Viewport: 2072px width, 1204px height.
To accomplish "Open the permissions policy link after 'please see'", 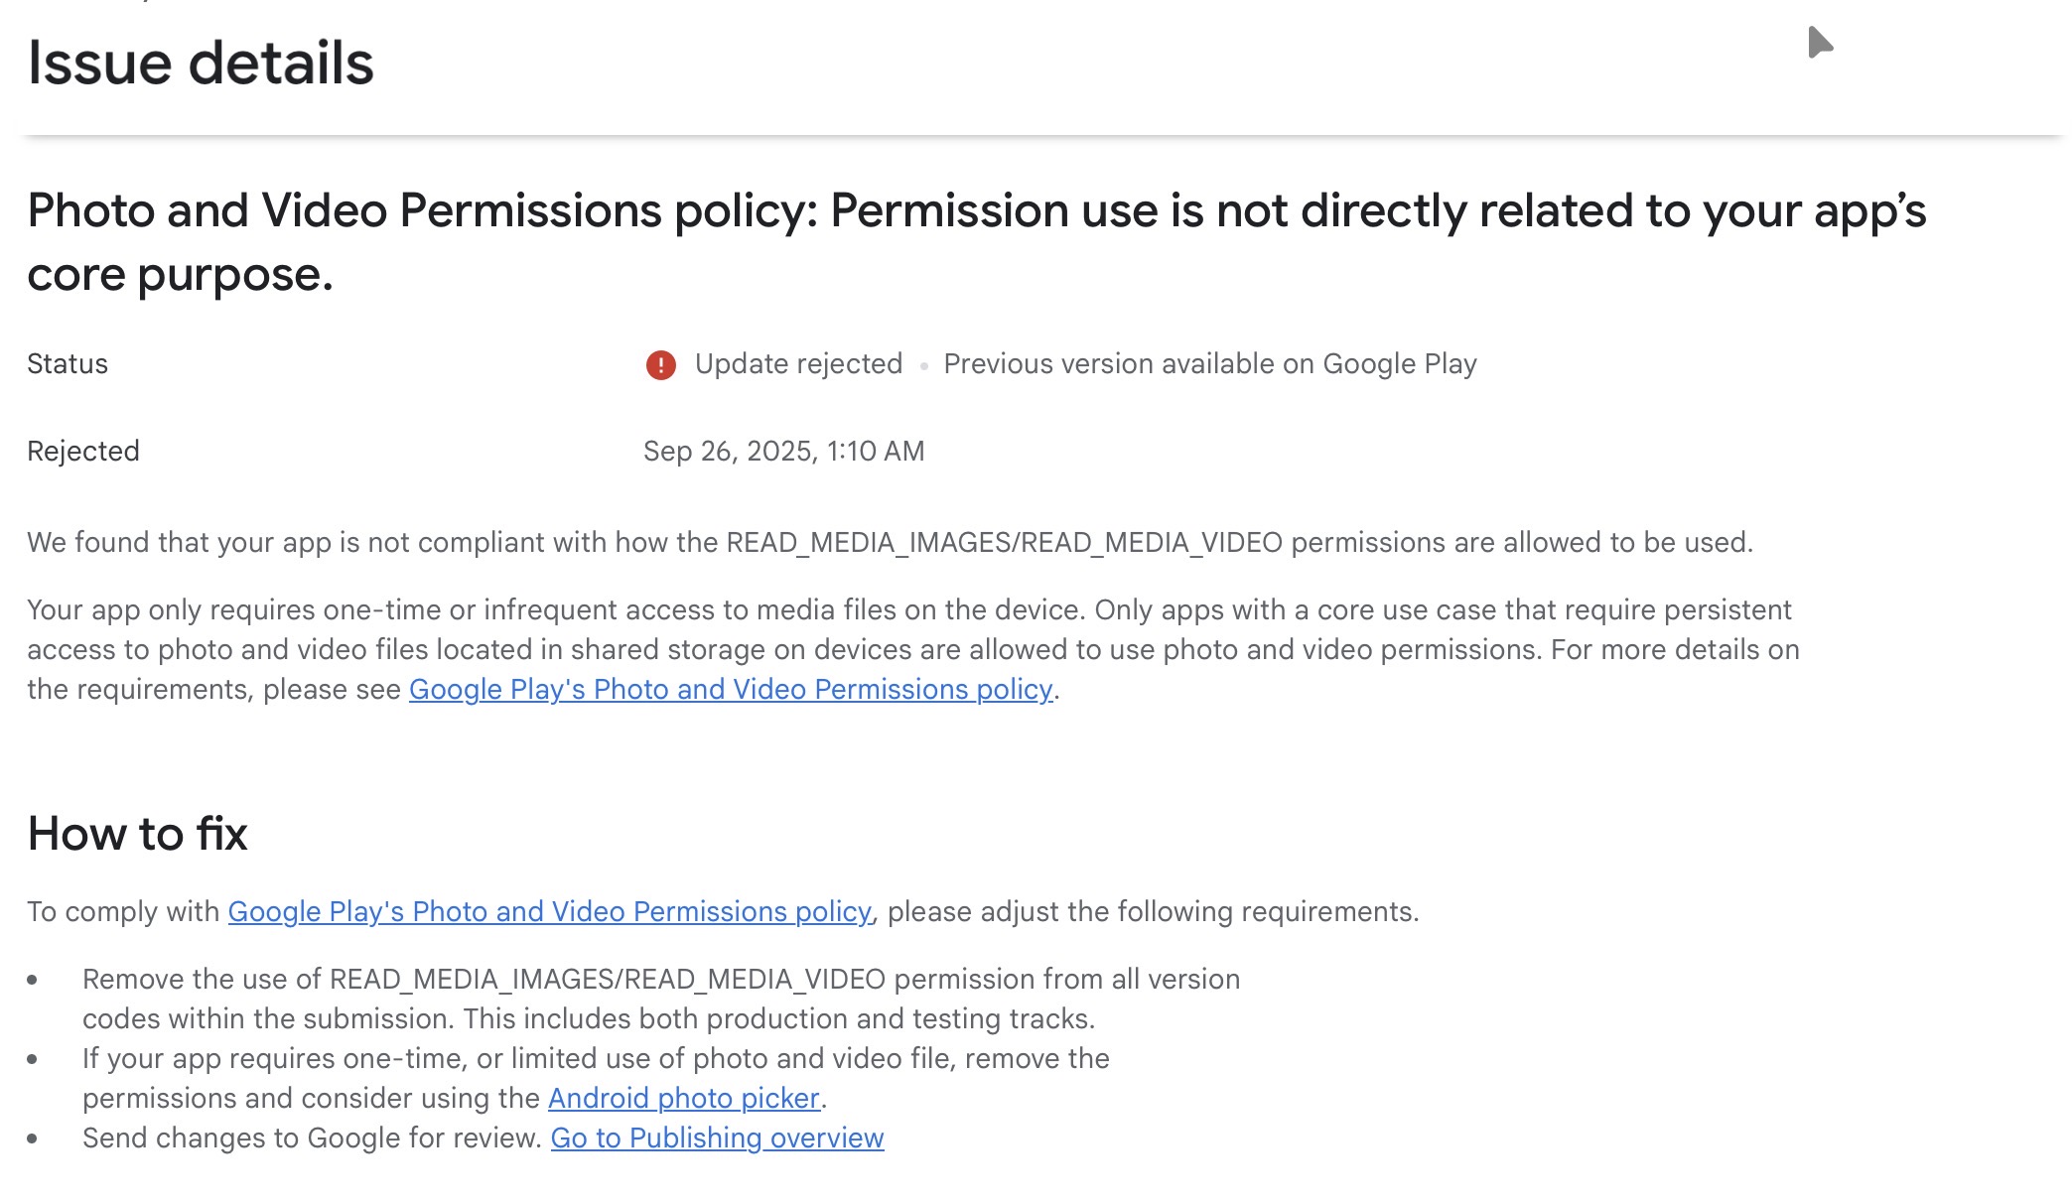I will coord(730,689).
